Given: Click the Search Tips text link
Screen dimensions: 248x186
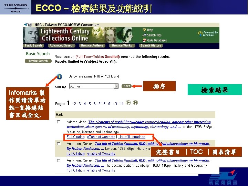Looking at the screenshot, I should (154, 35).
